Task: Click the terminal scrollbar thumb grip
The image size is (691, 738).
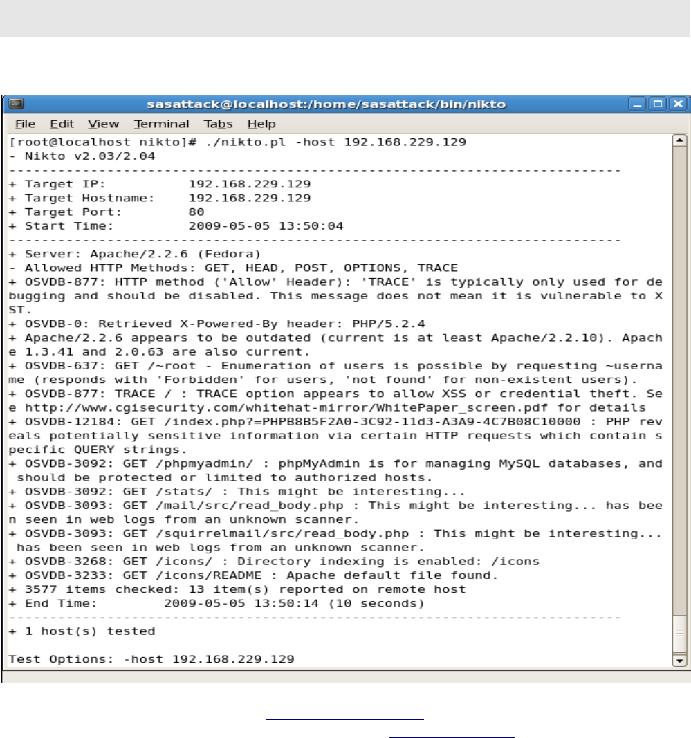Action: coord(680,634)
